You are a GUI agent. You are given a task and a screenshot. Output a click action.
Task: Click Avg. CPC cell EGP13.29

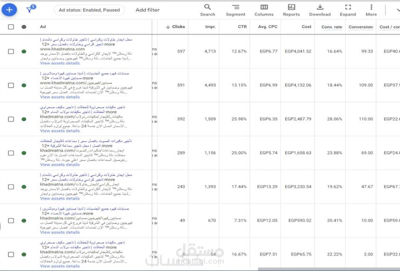click(x=267, y=187)
